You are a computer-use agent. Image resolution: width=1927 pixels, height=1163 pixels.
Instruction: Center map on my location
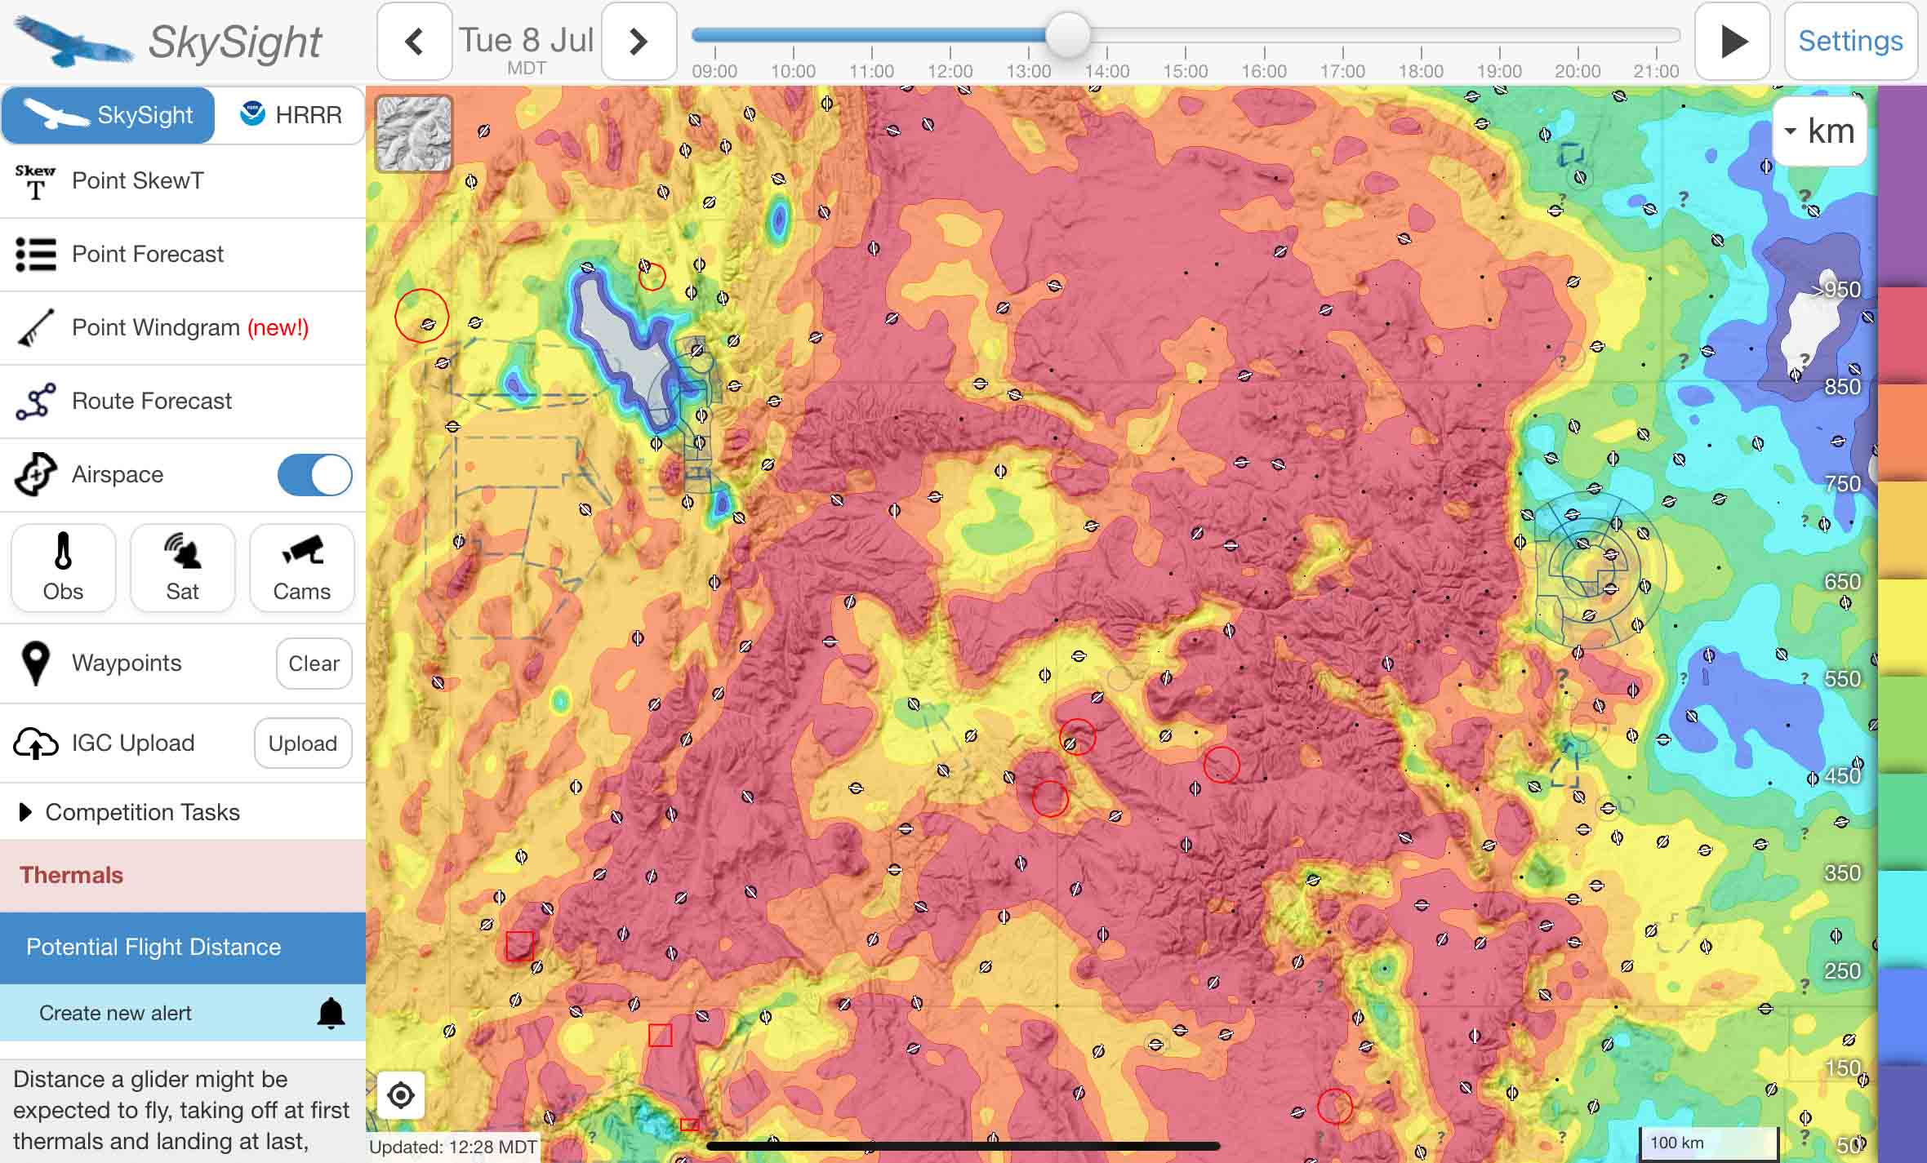tap(401, 1095)
